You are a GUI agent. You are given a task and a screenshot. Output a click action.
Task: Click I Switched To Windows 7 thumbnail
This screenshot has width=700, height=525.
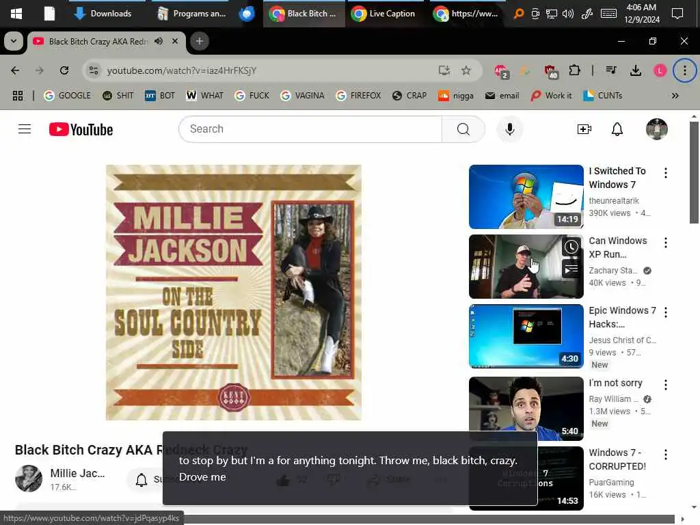(x=526, y=197)
